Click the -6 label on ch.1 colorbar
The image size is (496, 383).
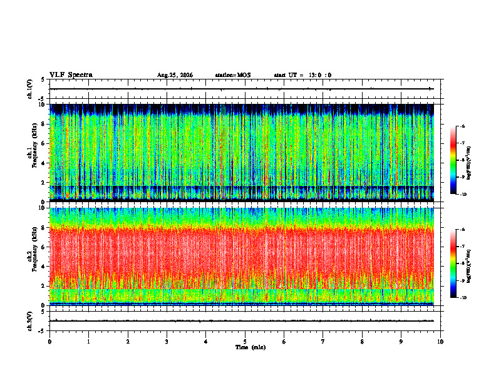(x=462, y=126)
